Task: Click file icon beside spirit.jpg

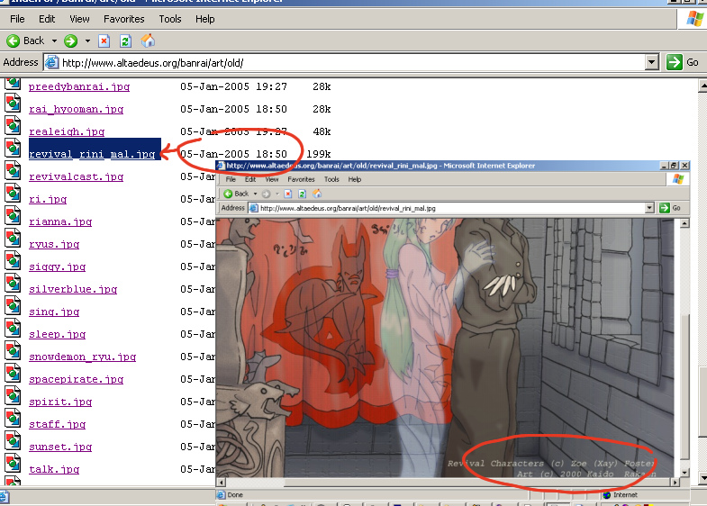Action: [x=13, y=396]
